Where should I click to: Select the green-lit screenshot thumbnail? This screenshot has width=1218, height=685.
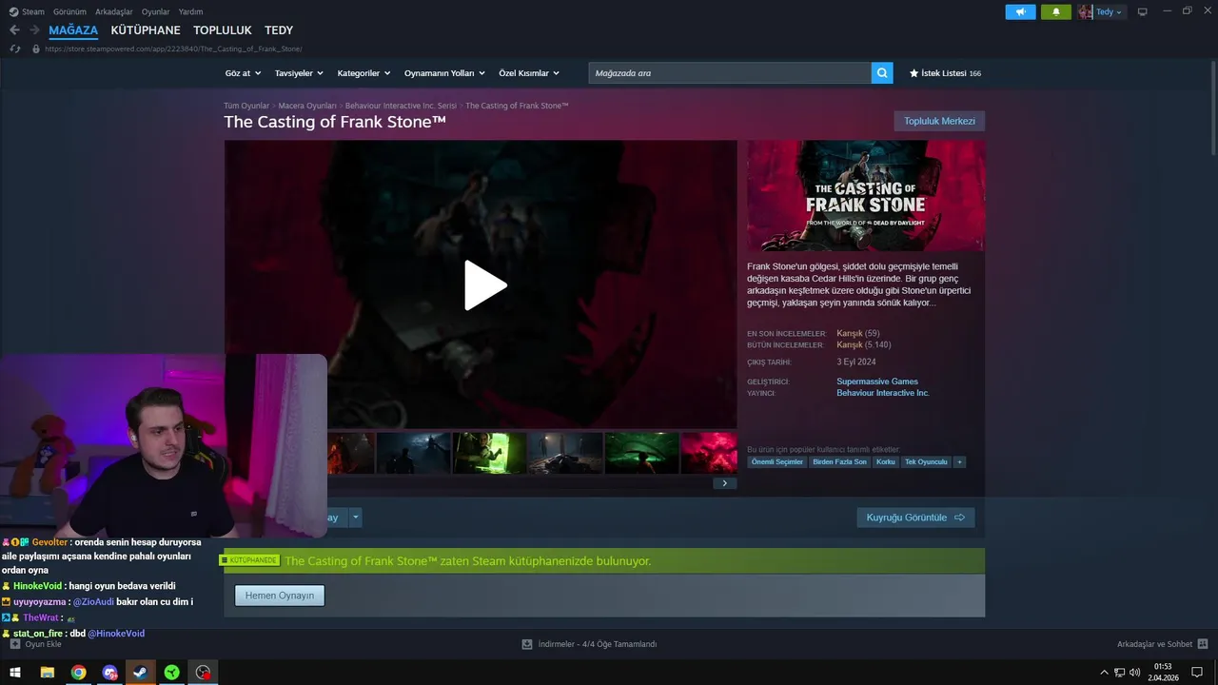pos(490,453)
